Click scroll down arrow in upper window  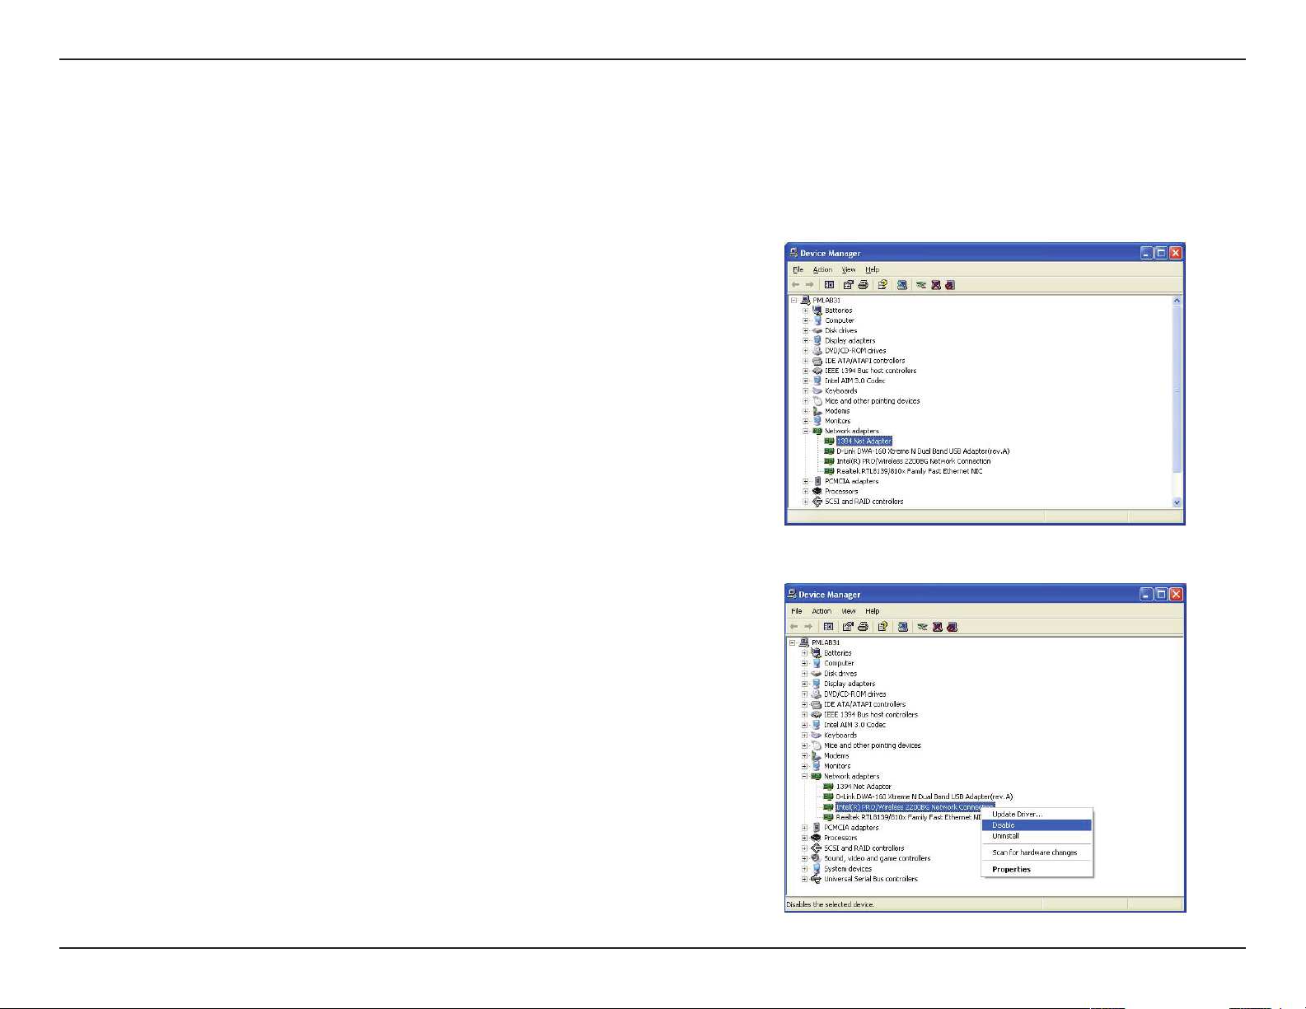(1177, 502)
